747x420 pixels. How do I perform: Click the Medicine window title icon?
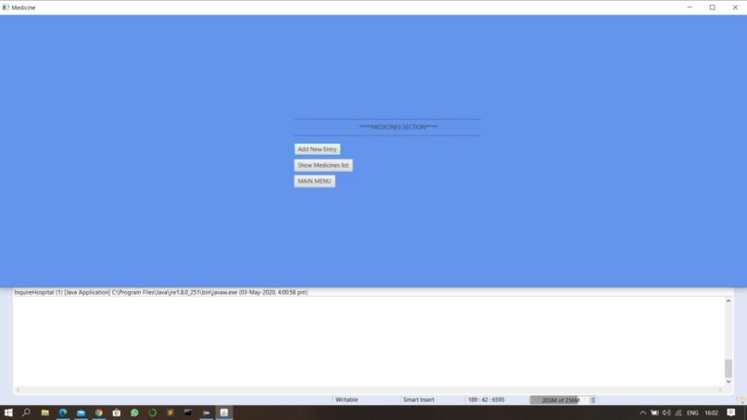point(6,7)
